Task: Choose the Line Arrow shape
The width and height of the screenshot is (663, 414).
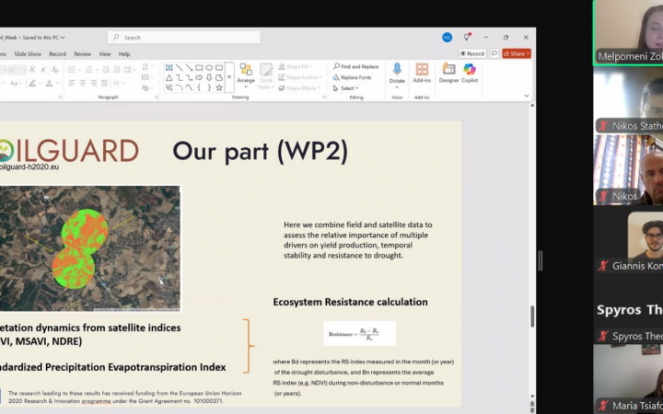Action: (189, 67)
